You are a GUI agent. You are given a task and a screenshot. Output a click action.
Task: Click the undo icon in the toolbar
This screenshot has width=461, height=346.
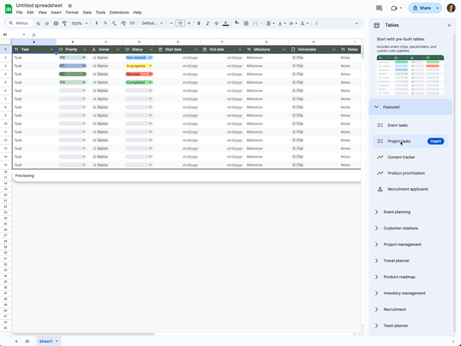click(38, 24)
